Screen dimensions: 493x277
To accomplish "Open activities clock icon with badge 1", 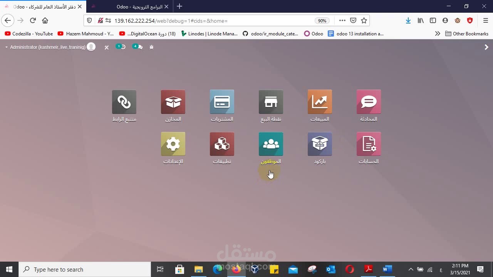I will pos(121,47).
